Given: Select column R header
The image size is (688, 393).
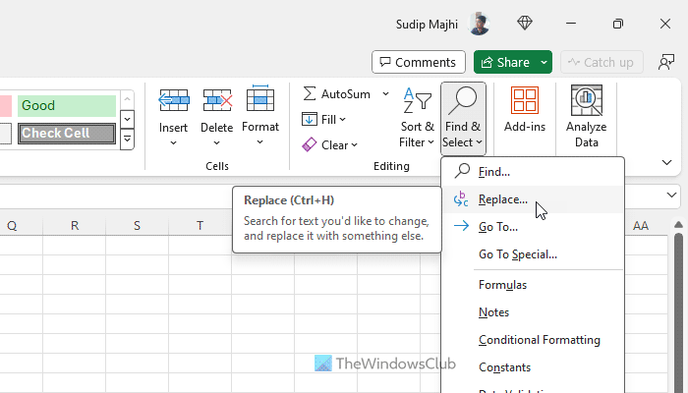Looking at the screenshot, I should coord(75,226).
